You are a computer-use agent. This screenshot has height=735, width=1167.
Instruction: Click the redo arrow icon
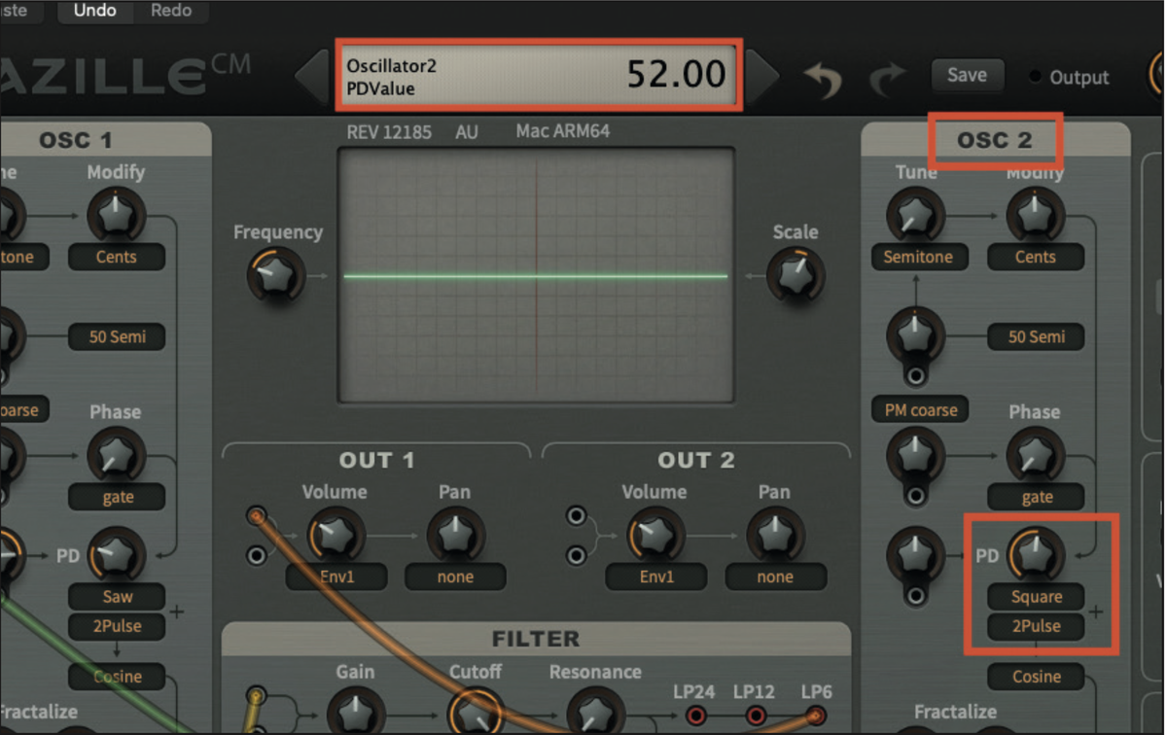tap(888, 78)
